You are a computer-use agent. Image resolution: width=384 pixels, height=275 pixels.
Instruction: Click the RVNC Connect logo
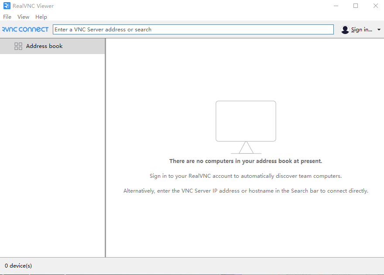(x=25, y=30)
